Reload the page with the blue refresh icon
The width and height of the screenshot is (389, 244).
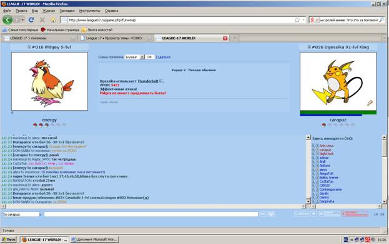pyautogui.click(x=31, y=20)
